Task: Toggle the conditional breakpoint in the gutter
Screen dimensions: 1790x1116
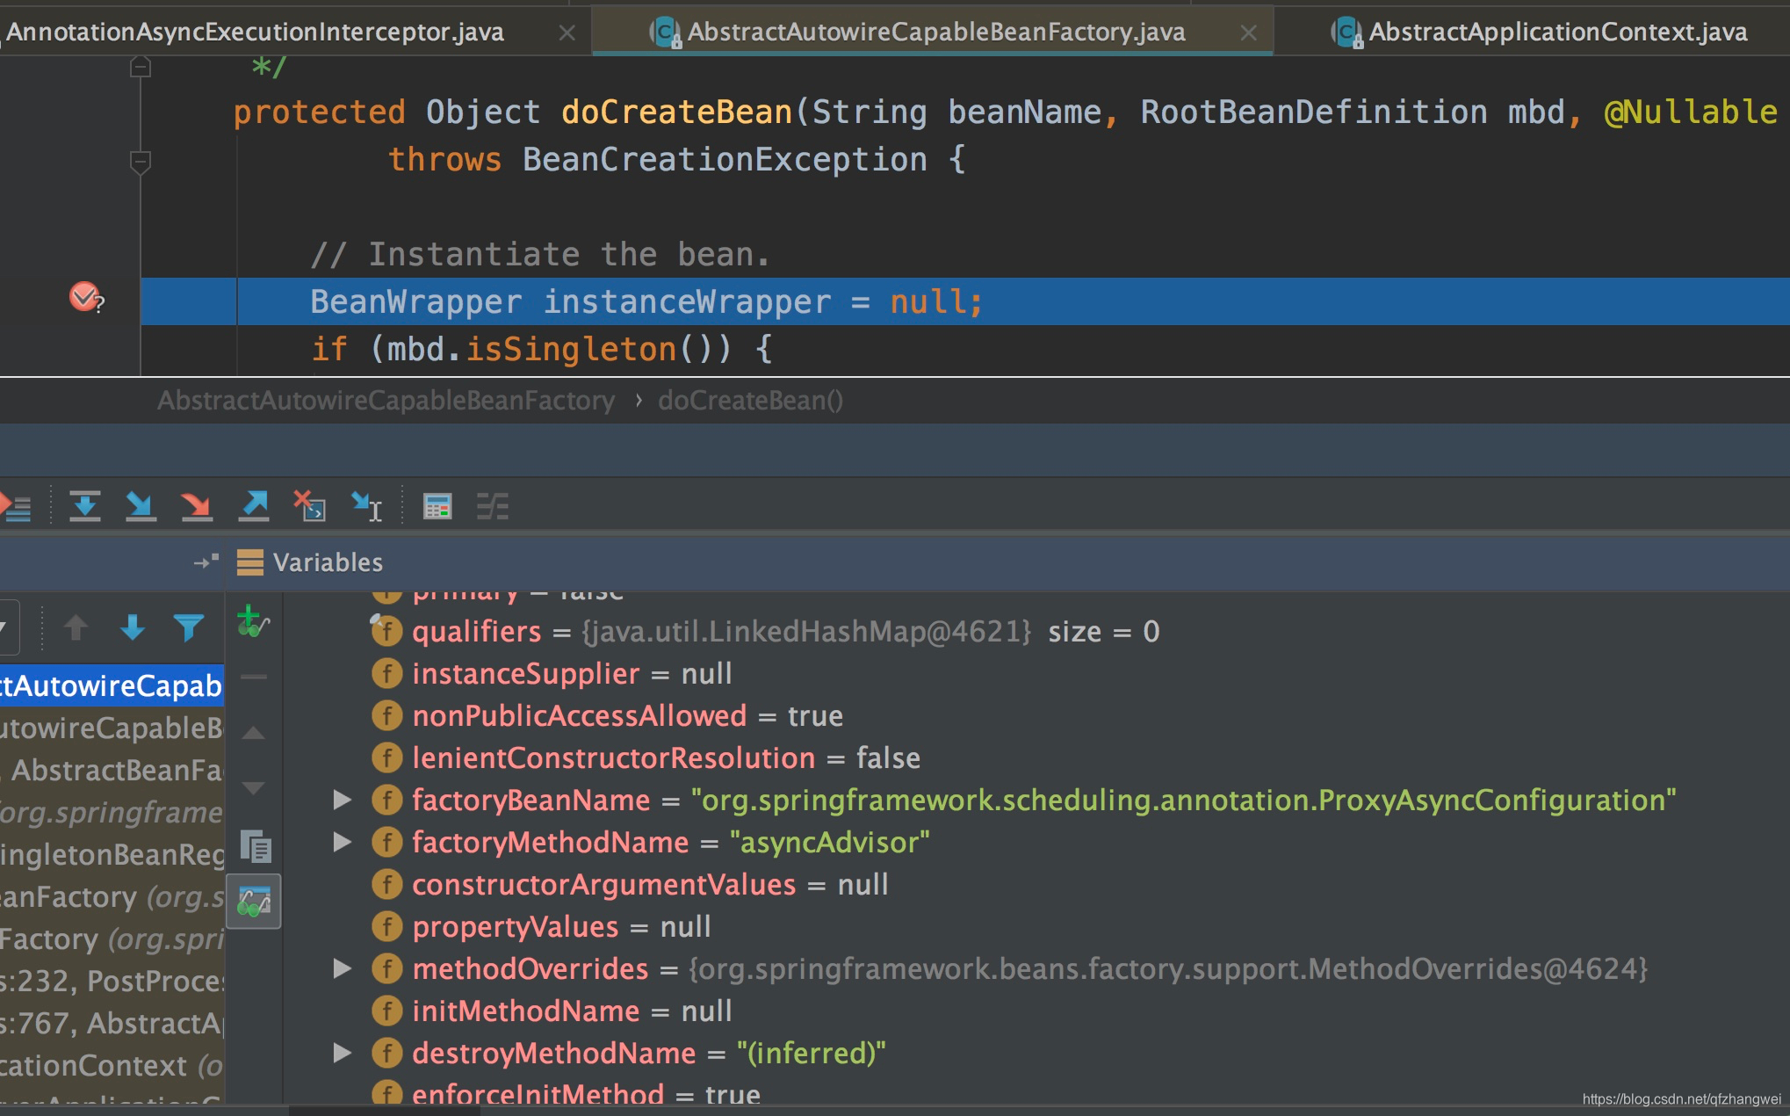Action: point(83,300)
